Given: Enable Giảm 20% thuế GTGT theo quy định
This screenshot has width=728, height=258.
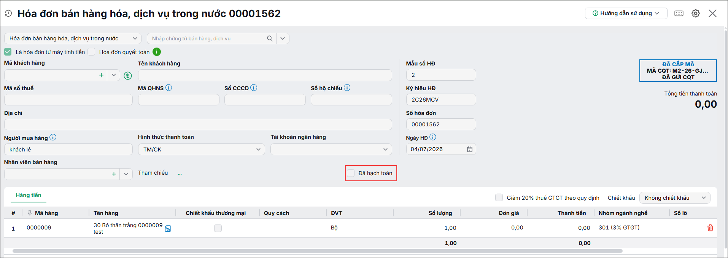Looking at the screenshot, I should pos(499,197).
